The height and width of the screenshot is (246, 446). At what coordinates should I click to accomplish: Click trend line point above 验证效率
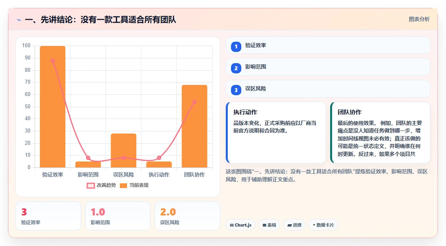click(x=53, y=60)
